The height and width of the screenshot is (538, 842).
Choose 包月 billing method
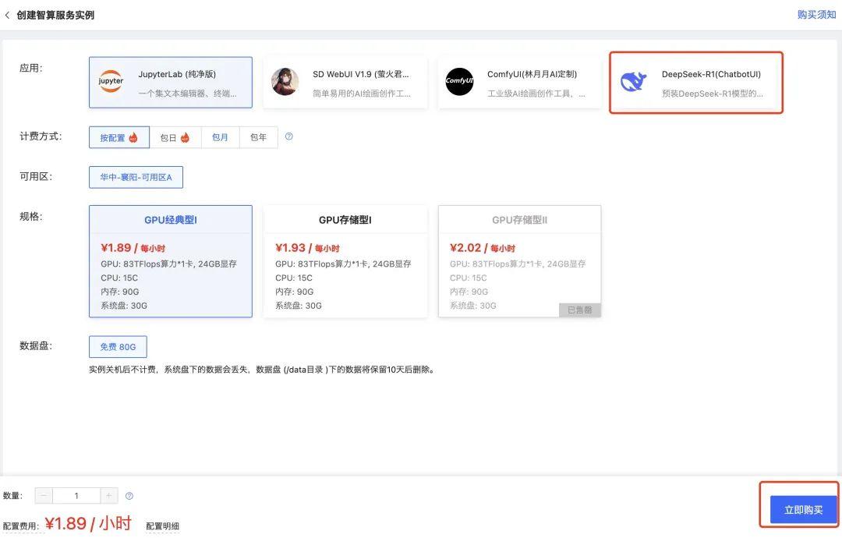(220, 137)
